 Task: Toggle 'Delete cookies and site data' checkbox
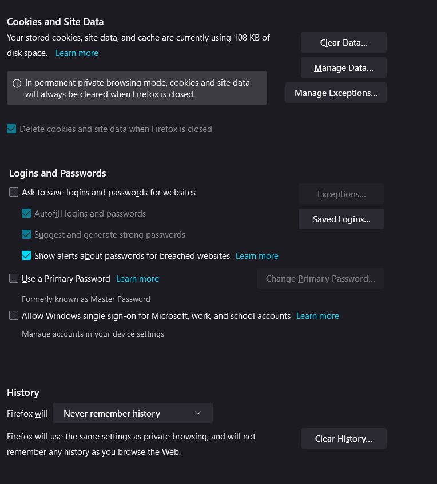pyautogui.click(x=11, y=129)
